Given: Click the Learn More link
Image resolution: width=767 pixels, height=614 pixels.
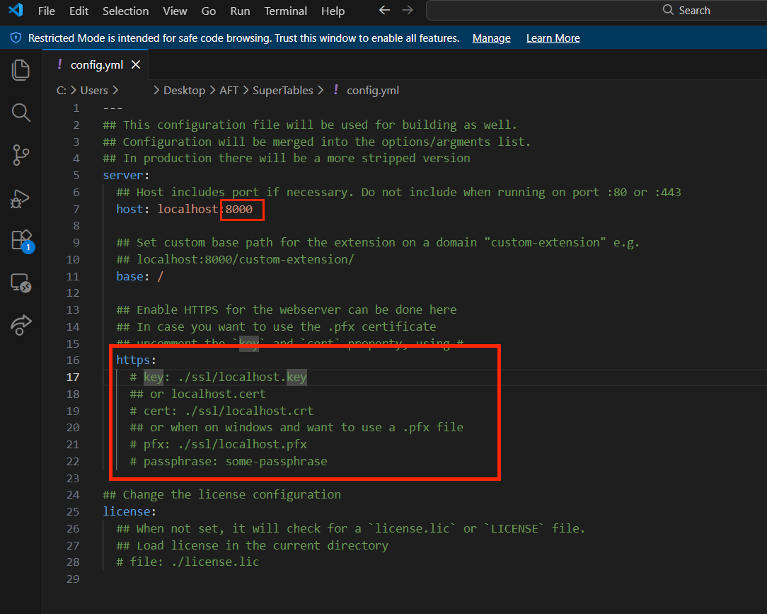Looking at the screenshot, I should click(x=553, y=38).
